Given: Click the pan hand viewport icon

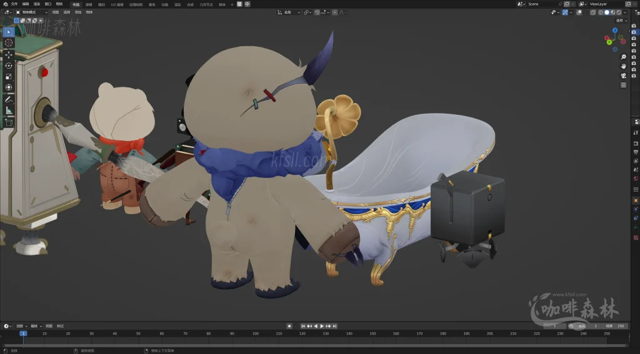Looking at the screenshot, I should point(623,66).
